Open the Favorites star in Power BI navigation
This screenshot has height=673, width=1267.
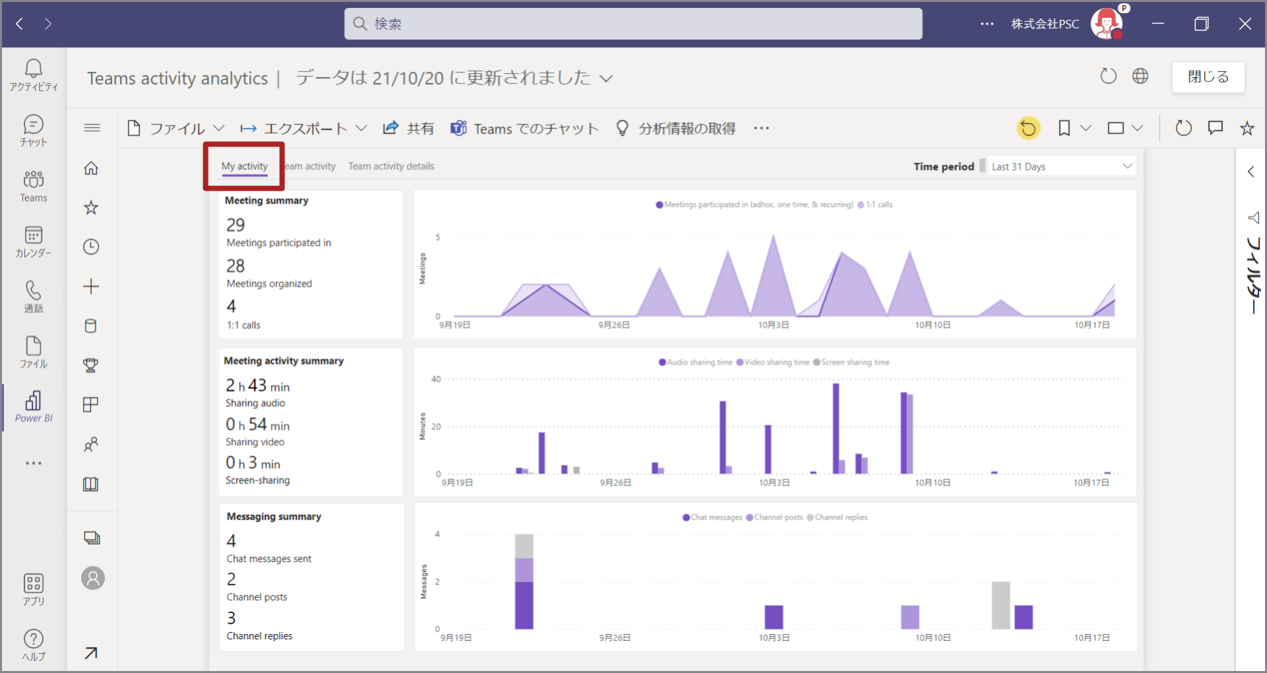click(x=91, y=208)
